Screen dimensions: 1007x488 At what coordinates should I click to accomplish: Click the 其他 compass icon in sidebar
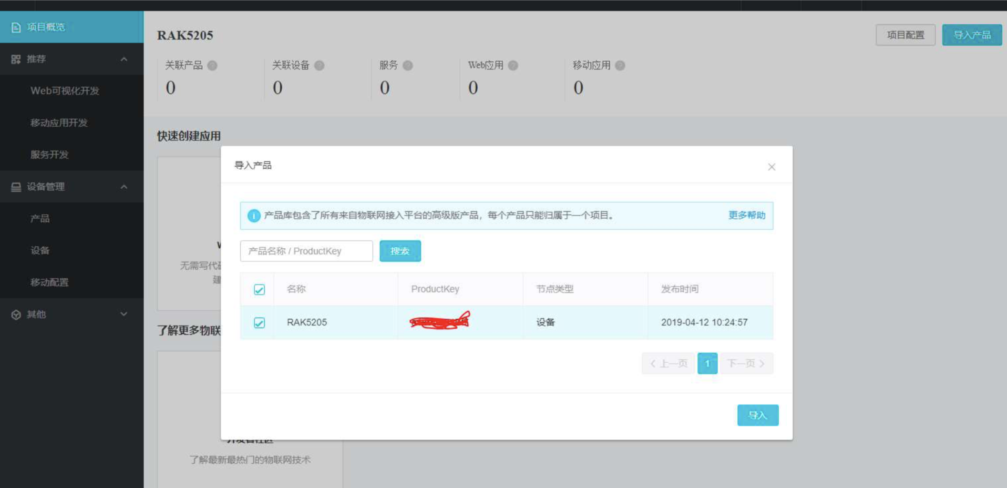pyautogui.click(x=16, y=314)
